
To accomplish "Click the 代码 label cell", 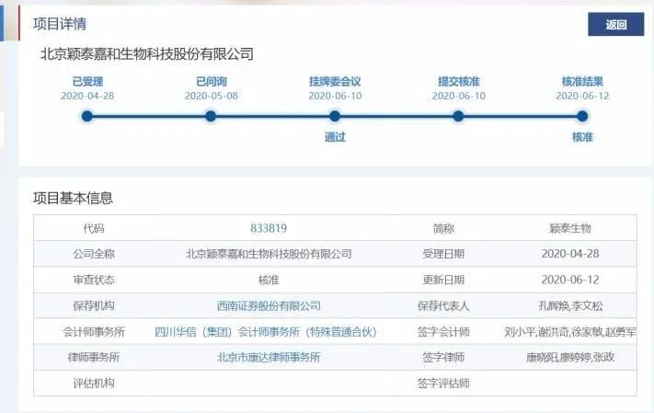I will (x=94, y=228).
